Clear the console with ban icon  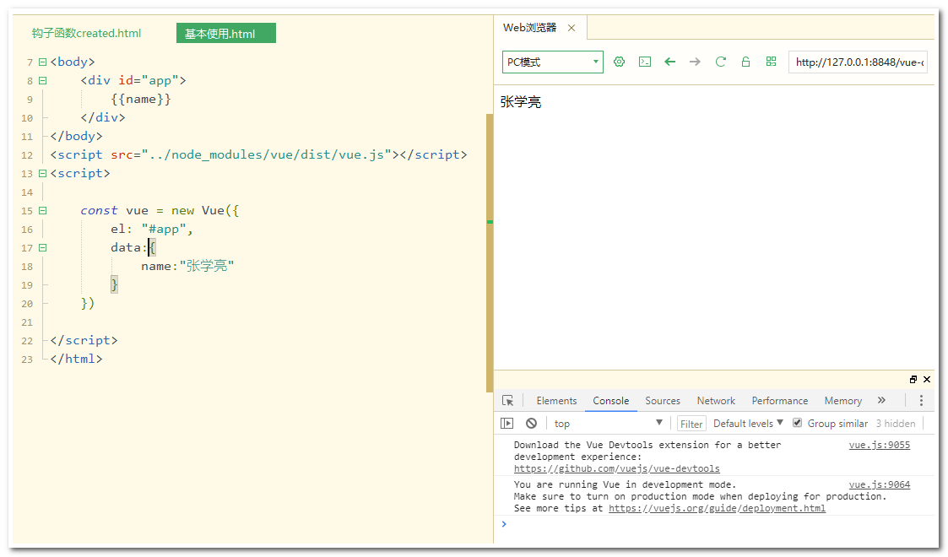tap(532, 424)
